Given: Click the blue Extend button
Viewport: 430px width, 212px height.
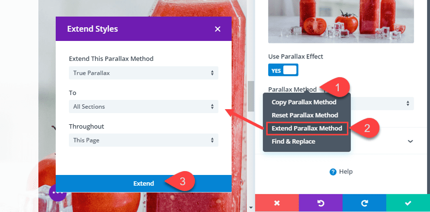Looking at the screenshot, I should coord(144,183).
